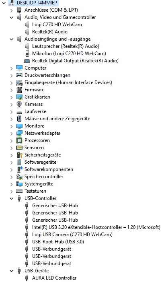Select the Sensoren label
Viewport: 162px width, 282px height.
(34, 148)
